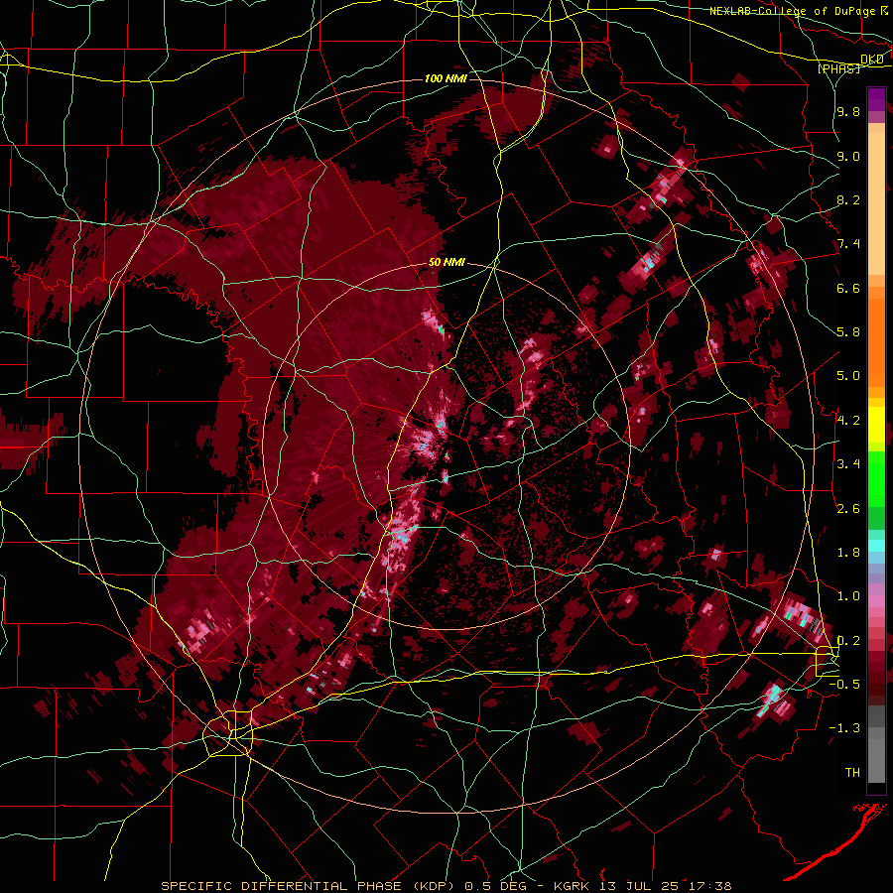This screenshot has width=893, height=893.
Task: Click the 4.2 scale value
Action: point(848,421)
